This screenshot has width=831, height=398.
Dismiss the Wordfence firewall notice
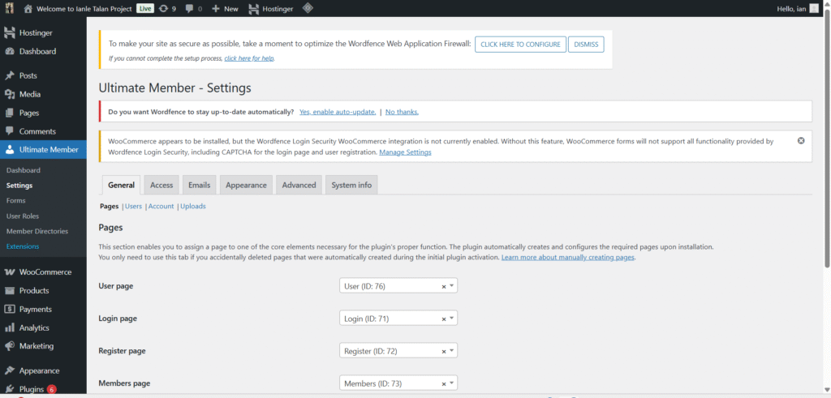coord(586,45)
